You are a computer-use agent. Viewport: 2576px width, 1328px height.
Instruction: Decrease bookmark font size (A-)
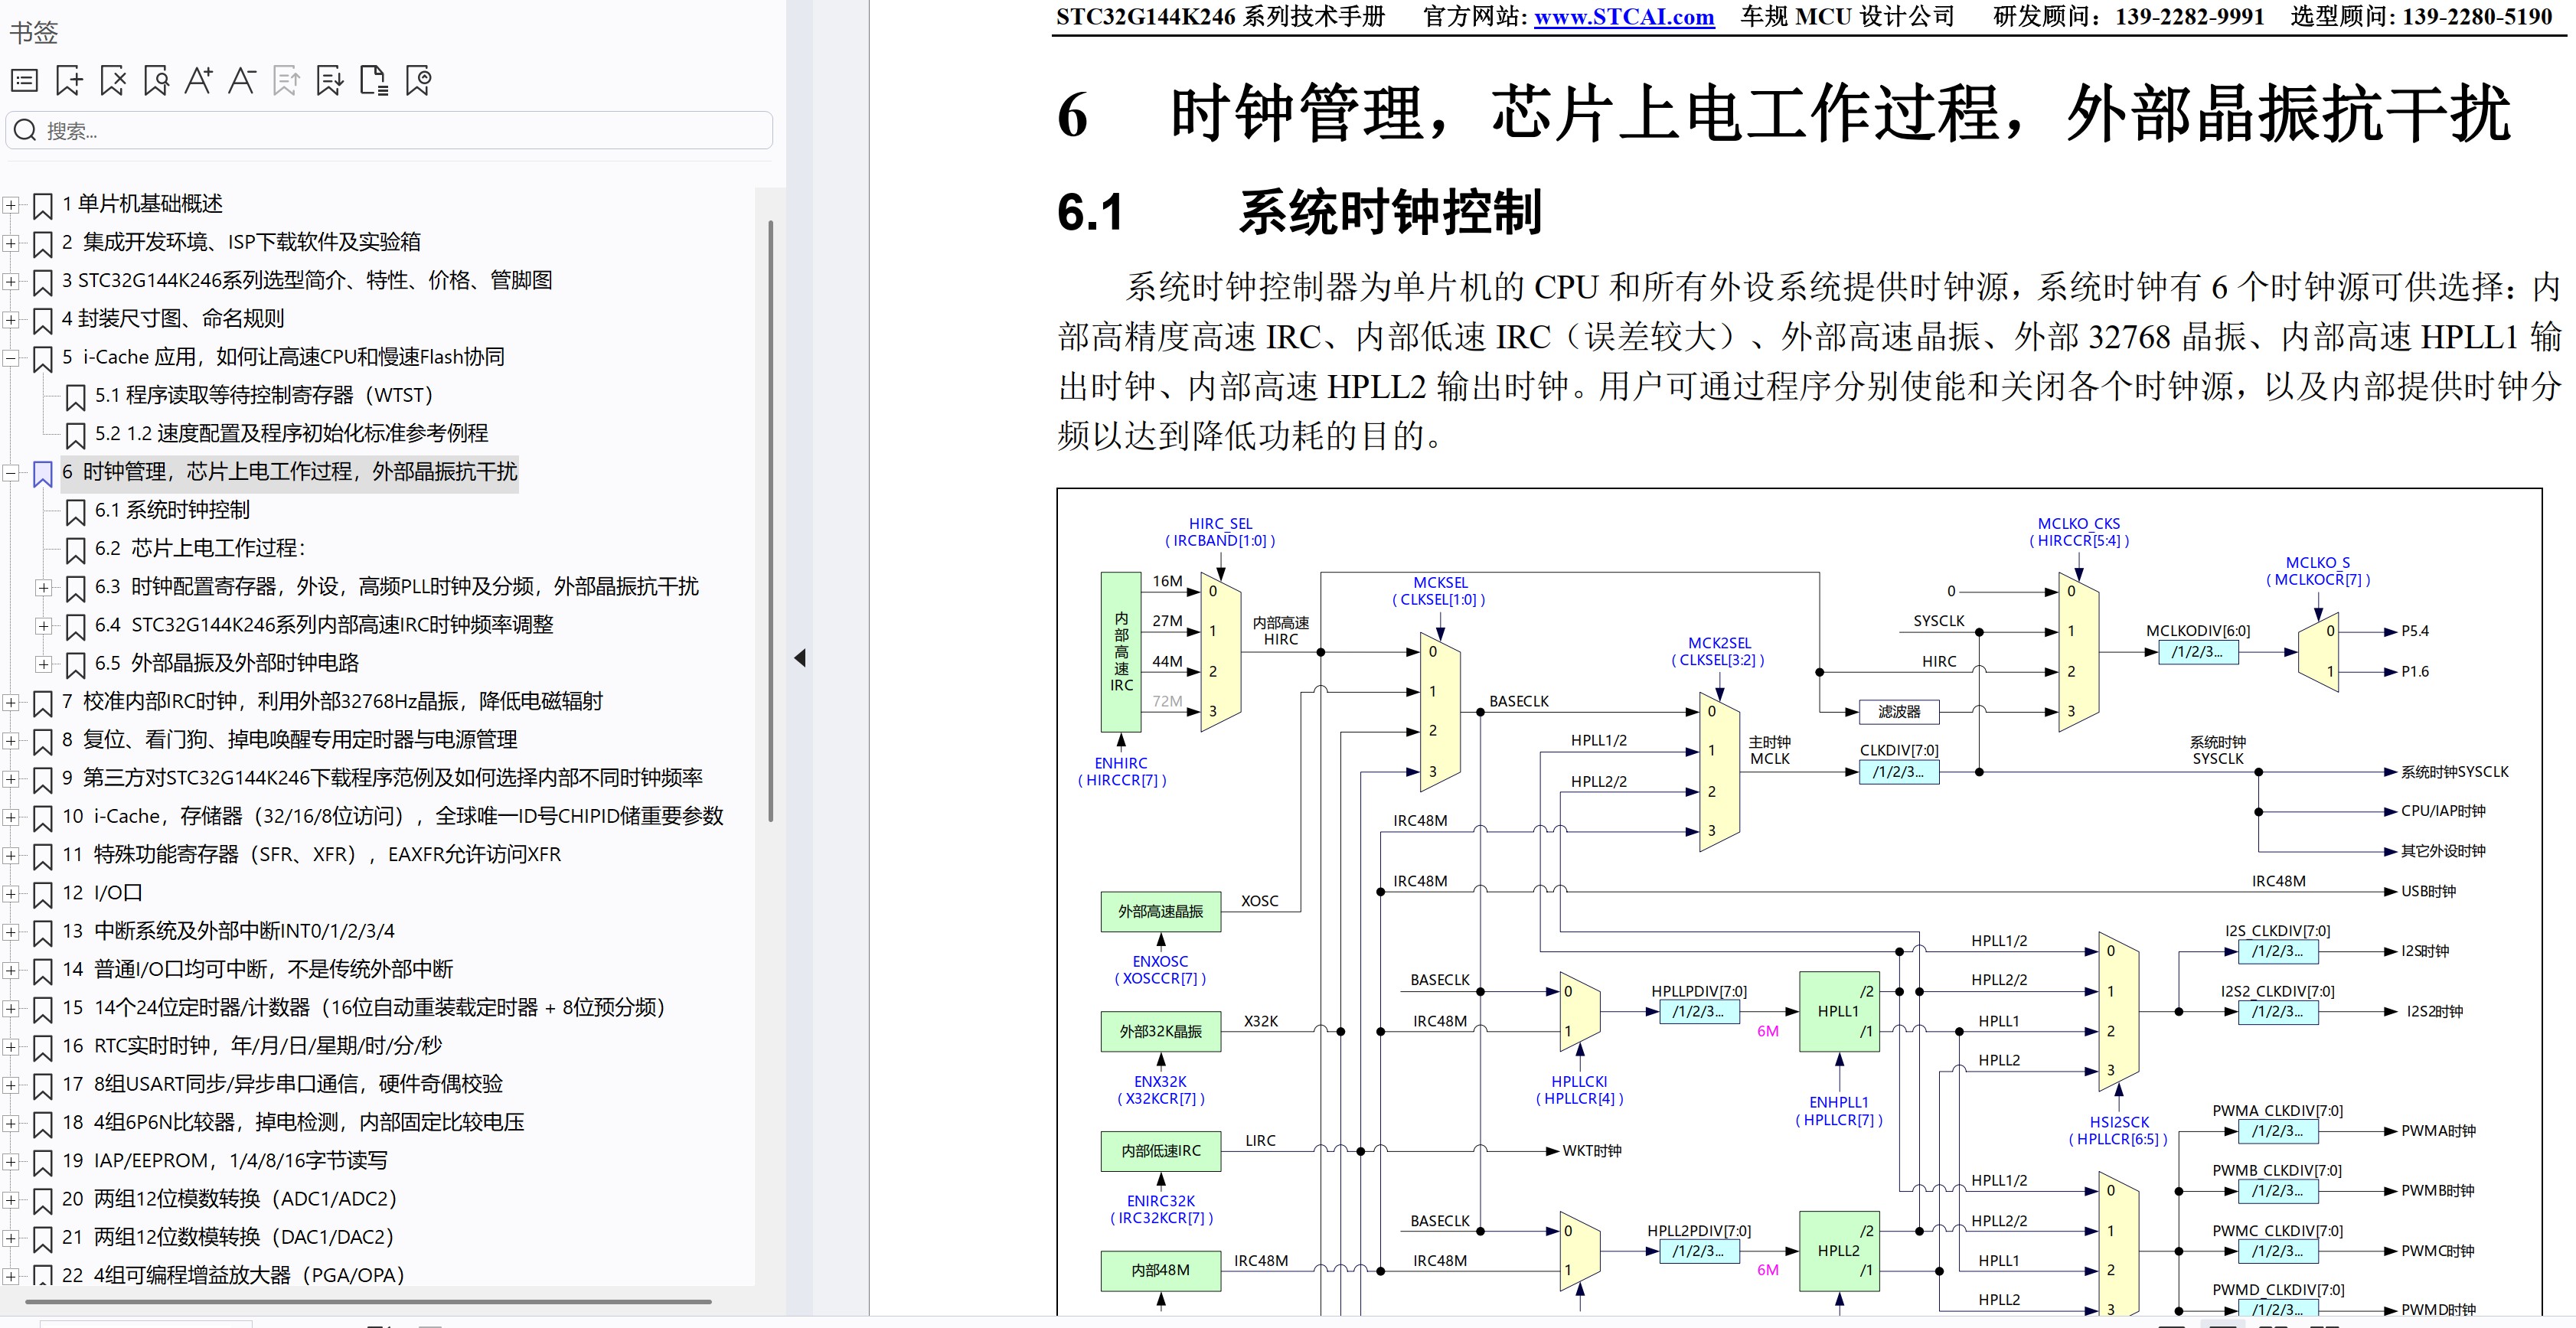point(242,80)
